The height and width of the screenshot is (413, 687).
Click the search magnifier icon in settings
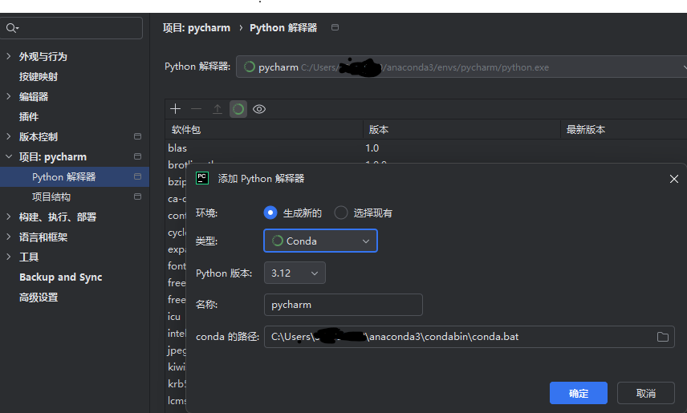click(12, 28)
